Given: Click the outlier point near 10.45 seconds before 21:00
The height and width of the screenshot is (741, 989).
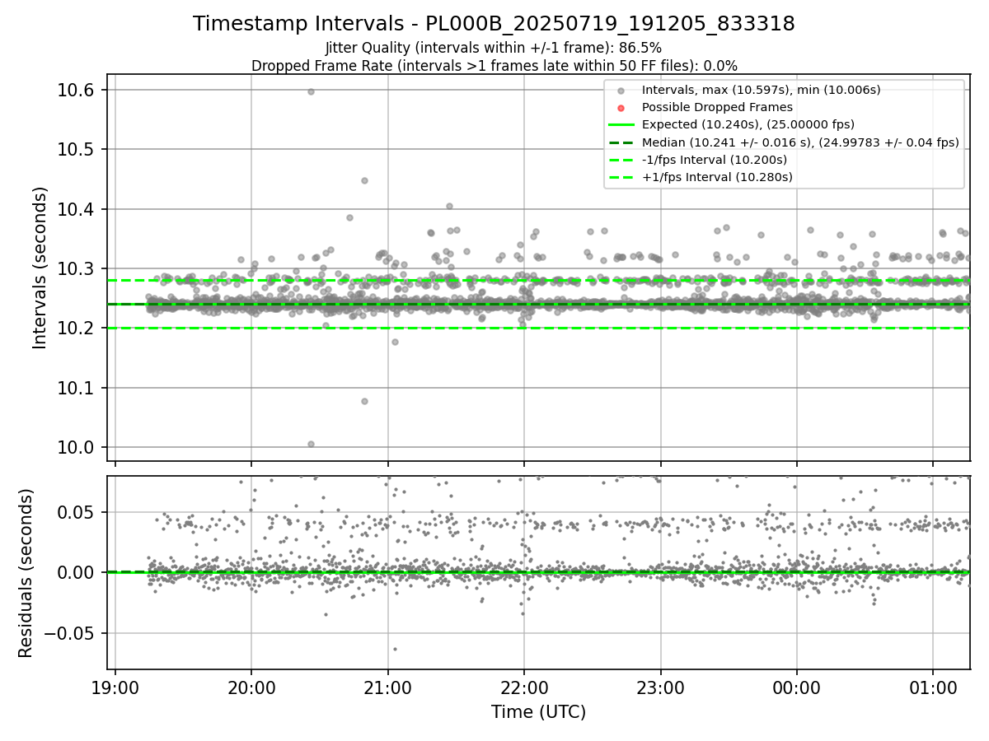Looking at the screenshot, I should 364,180.
